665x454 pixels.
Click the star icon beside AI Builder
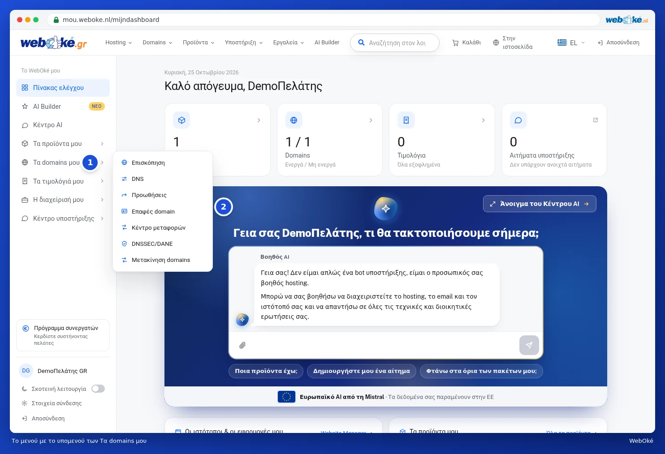[x=25, y=107]
